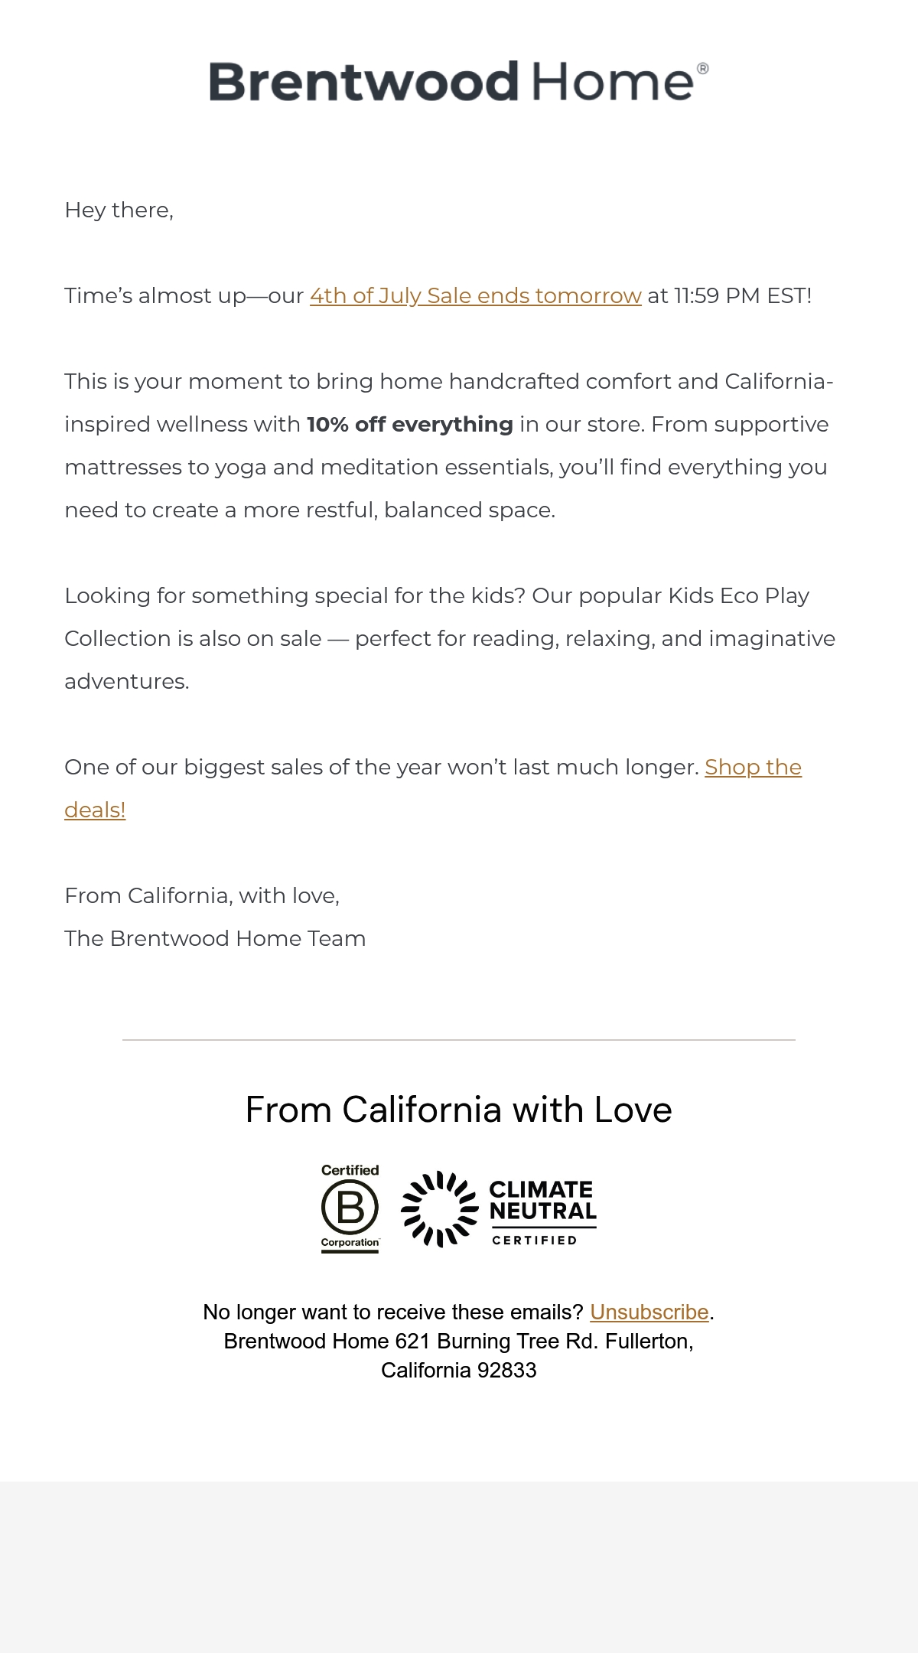Click the From California with Love heading
Image resolution: width=918 pixels, height=1653 pixels.
[x=459, y=1109]
